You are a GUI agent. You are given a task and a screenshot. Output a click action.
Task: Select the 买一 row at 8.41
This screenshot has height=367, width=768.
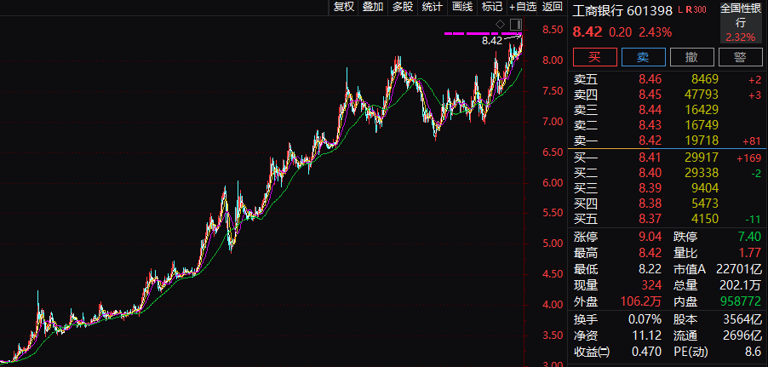tap(667, 158)
